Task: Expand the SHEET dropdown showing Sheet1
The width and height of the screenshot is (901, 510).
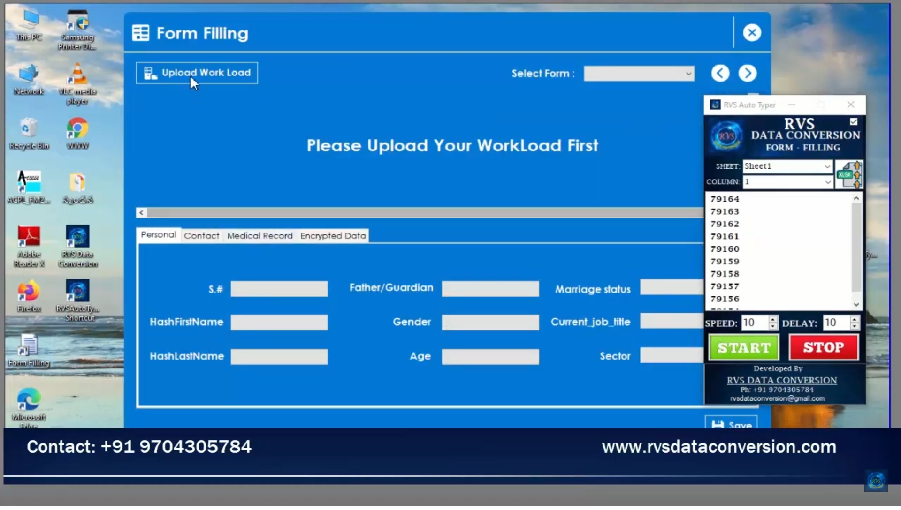Action: pos(787,166)
